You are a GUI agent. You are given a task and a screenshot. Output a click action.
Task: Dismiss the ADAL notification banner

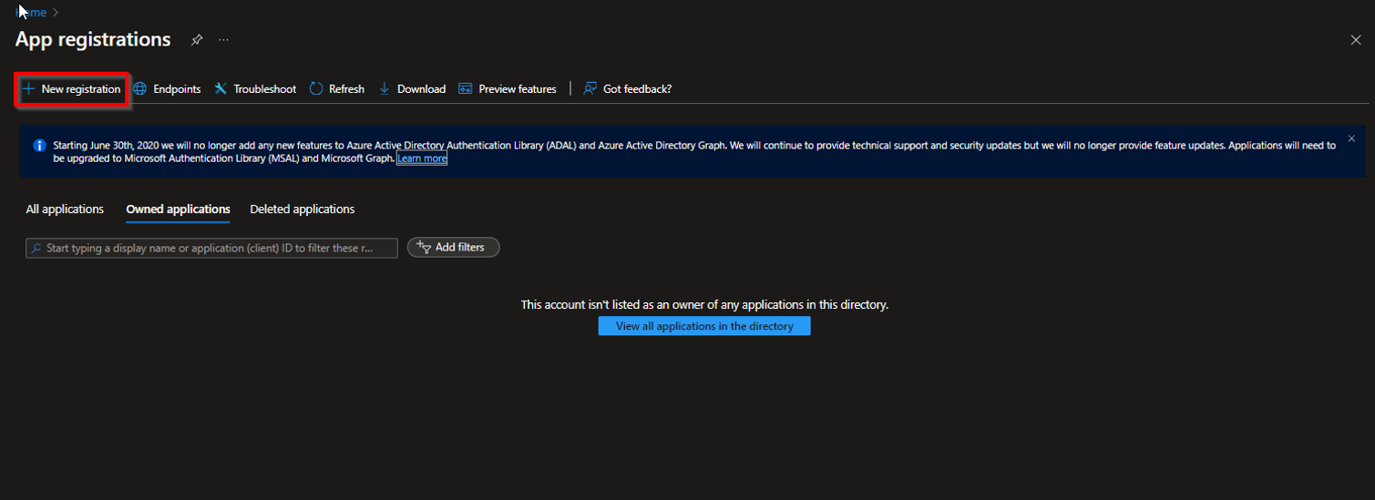(1351, 138)
